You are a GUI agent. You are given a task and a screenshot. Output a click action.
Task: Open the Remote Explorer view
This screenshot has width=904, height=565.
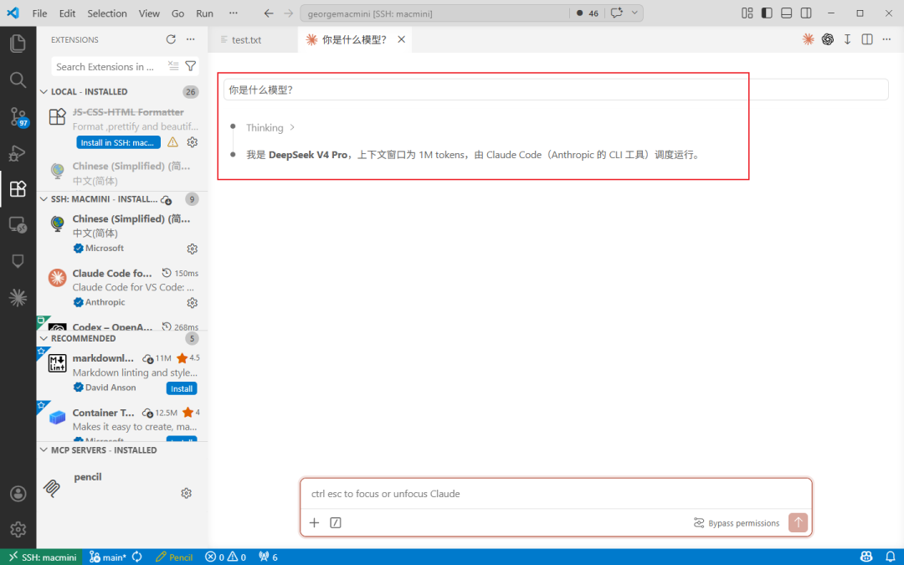click(x=18, y=225)
